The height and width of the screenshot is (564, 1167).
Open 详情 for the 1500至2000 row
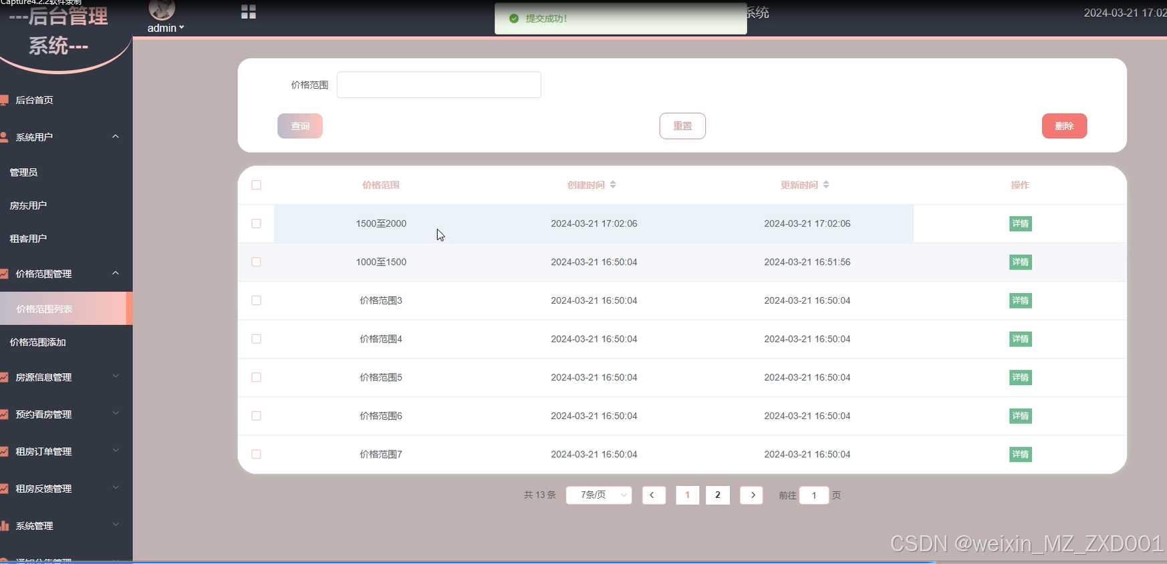click(x=1020, y=224)
